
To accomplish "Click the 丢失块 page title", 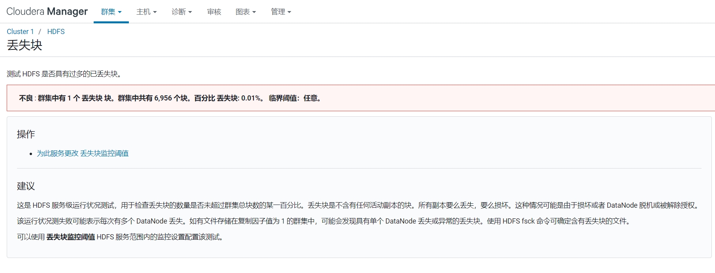I will click(x=25, y=45).
